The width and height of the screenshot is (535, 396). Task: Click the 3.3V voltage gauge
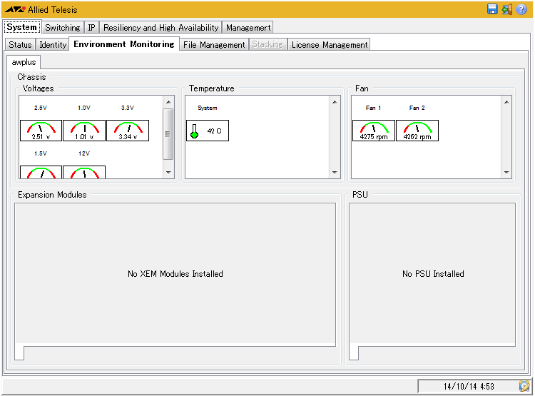[x=128, y=131]
